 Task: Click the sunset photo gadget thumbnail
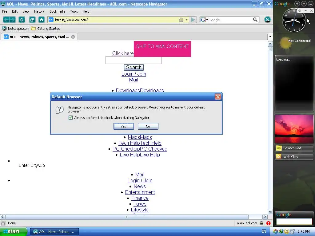pos(294,129)
